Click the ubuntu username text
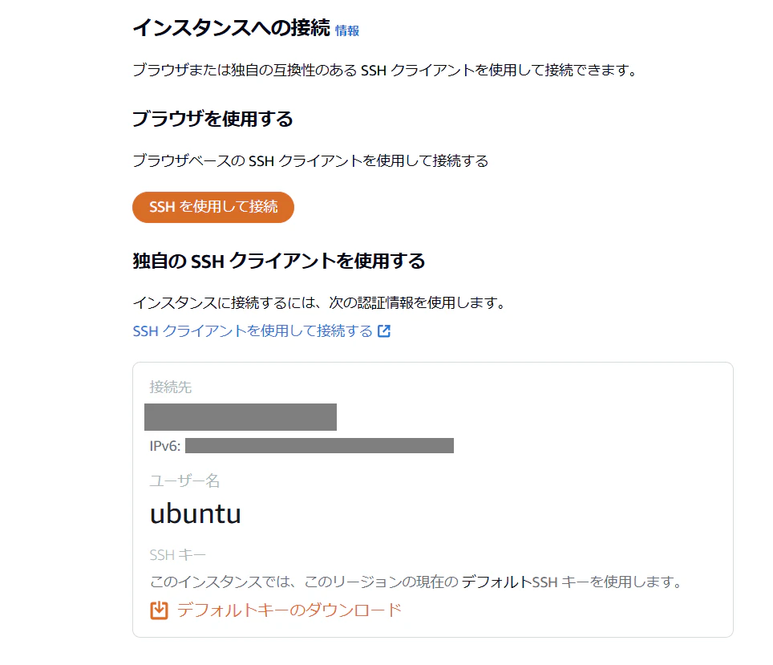This screenshot has height=665, width=773. click(196, 514)
